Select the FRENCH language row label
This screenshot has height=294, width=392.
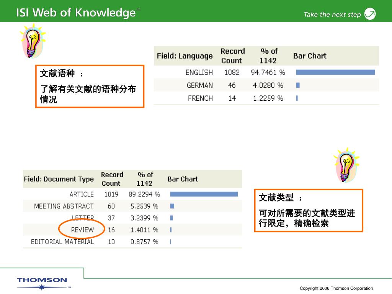(200, 98)
